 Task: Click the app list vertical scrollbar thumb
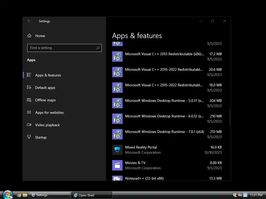230,117
